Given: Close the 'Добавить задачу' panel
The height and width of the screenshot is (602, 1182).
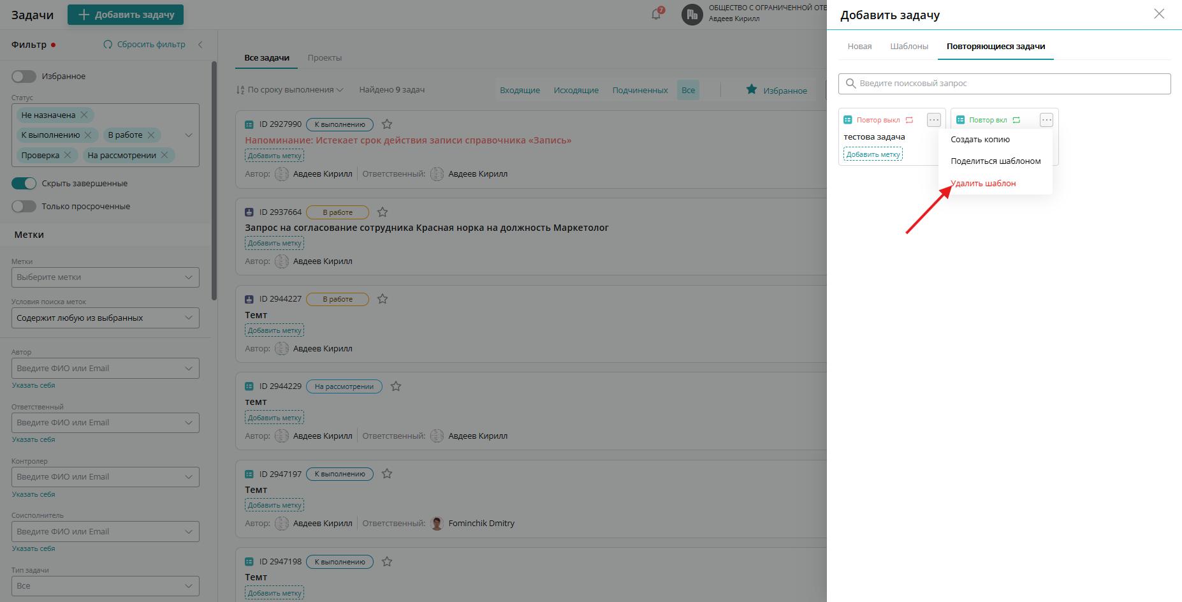Looking at the screenshot, I should pyautogui.click(x=1159, y=14).
